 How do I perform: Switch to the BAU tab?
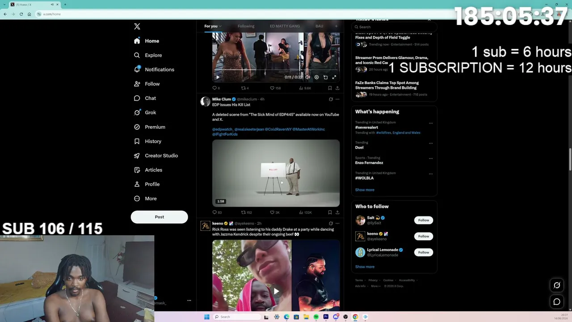319,26
